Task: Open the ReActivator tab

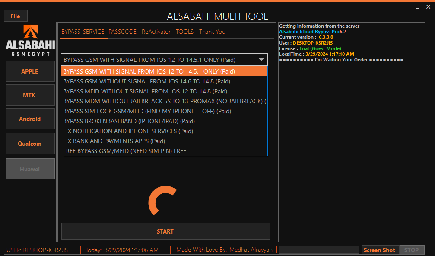Action: tap(156, 32)
